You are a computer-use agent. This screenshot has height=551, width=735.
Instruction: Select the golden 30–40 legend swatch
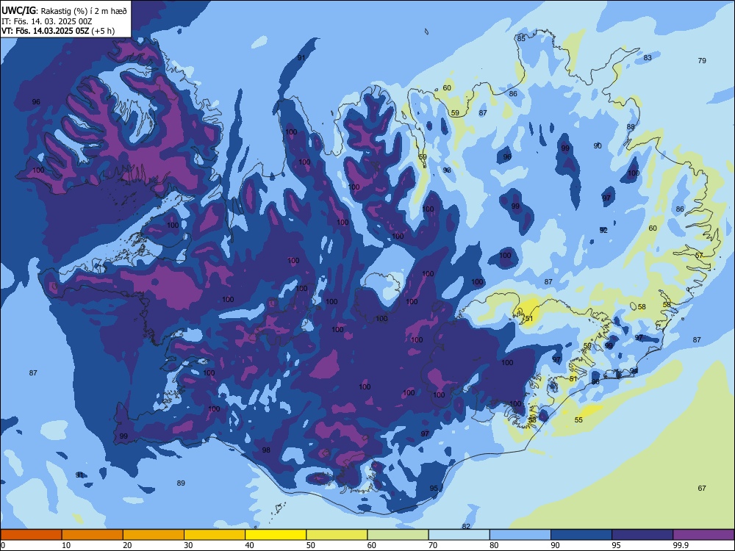click(215, 535)
